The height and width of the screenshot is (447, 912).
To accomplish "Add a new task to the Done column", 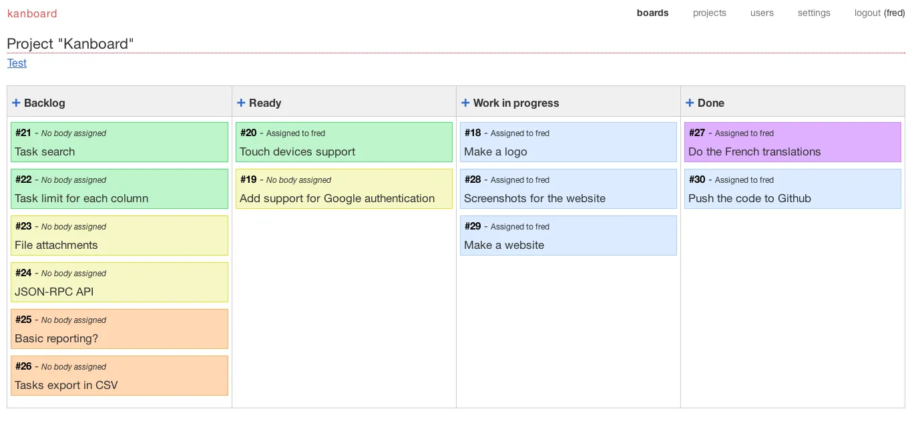I will pos(688,102).
